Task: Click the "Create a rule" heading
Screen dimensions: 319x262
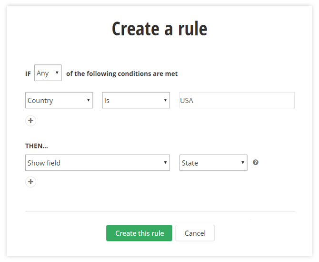Action: (159, 29)
